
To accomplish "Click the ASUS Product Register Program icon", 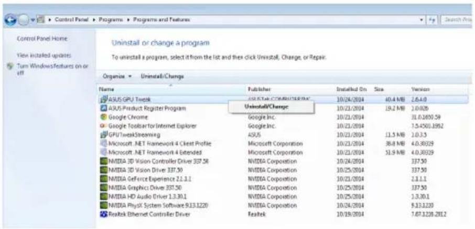I will coord(104,108).
